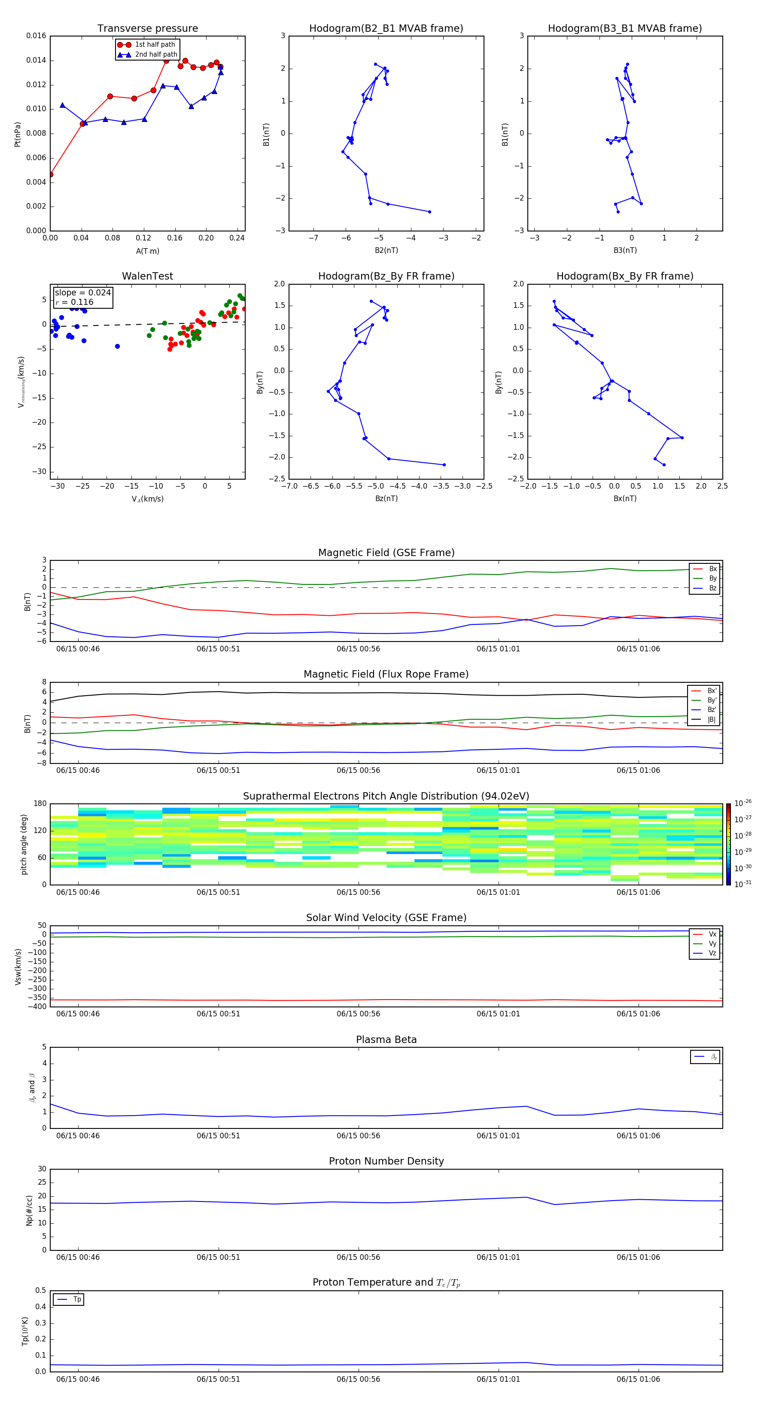
Task: Click the '10^-31' colorbar tick label
Action: [743, 884]
